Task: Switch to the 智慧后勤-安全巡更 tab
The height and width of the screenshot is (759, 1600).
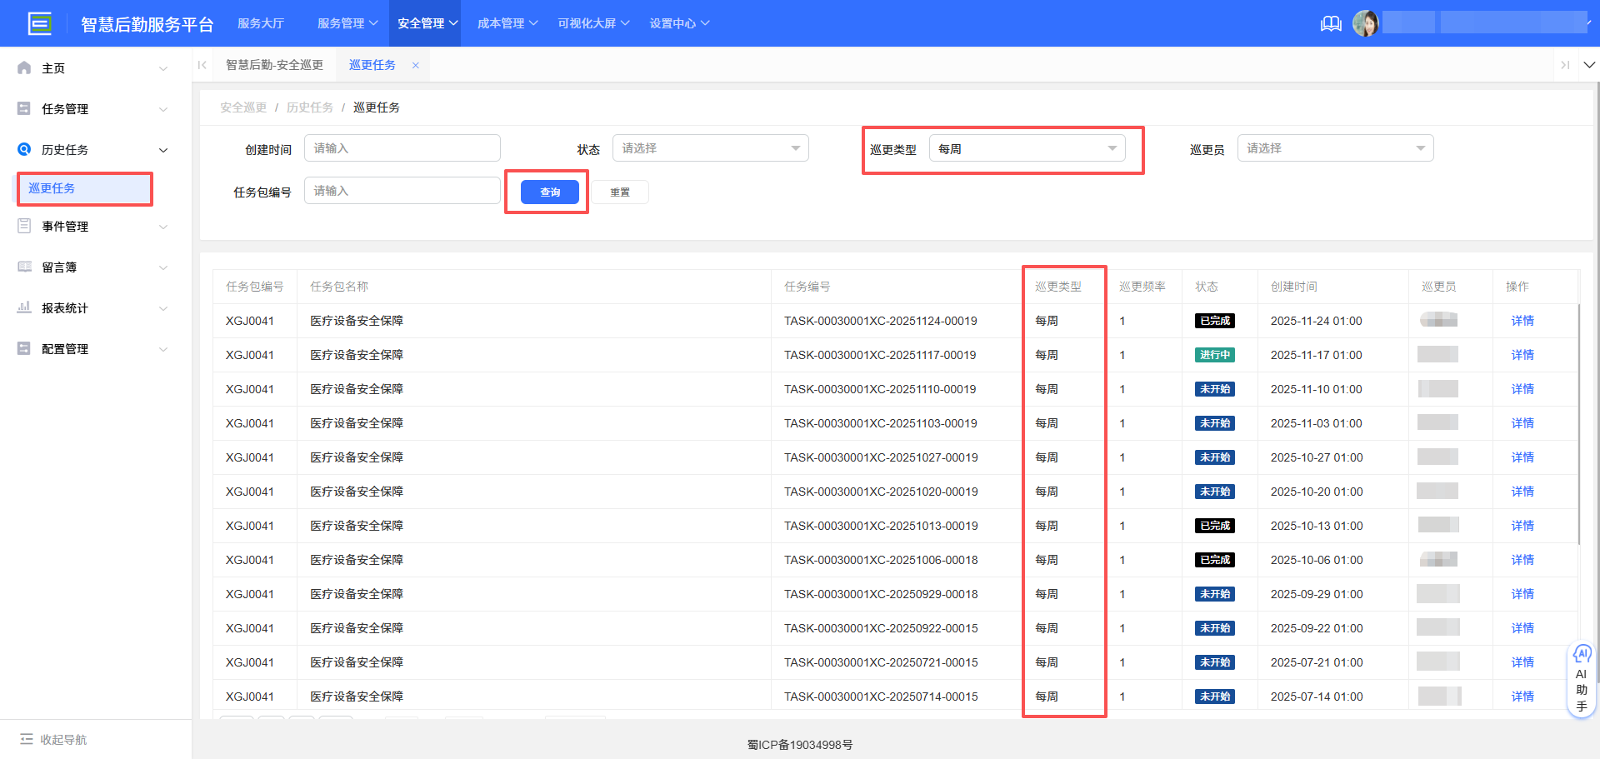Action: [x=274, y=64]
